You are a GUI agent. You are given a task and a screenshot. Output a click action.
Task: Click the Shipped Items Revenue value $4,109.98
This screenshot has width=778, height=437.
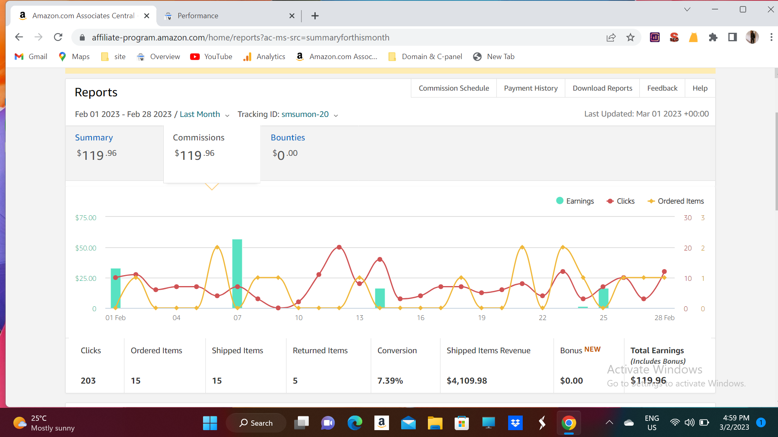point(467,381)
